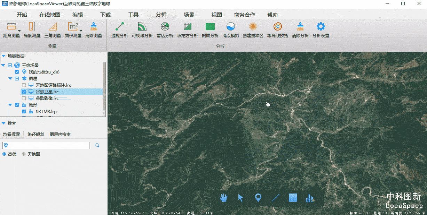Toggle checkbox for 我的地标(tu_xin)
This screenshot has width=427, height=215.
coord(17,72)
